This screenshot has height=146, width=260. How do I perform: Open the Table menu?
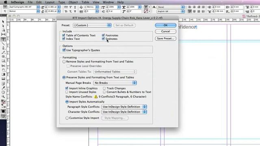click(x=85, y=2)
